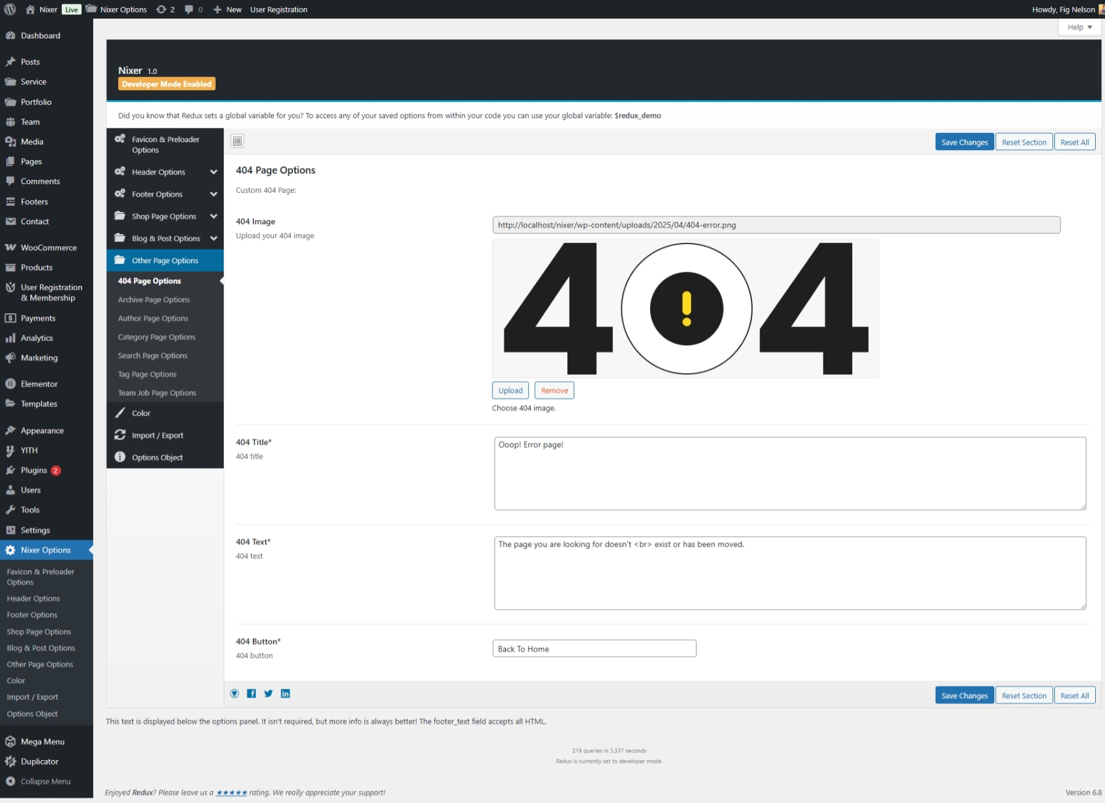This screenshot has height=803, width=1105.
Task: Click the top Save Changes button
Action: pyautogui.click(x=964, y=142)
